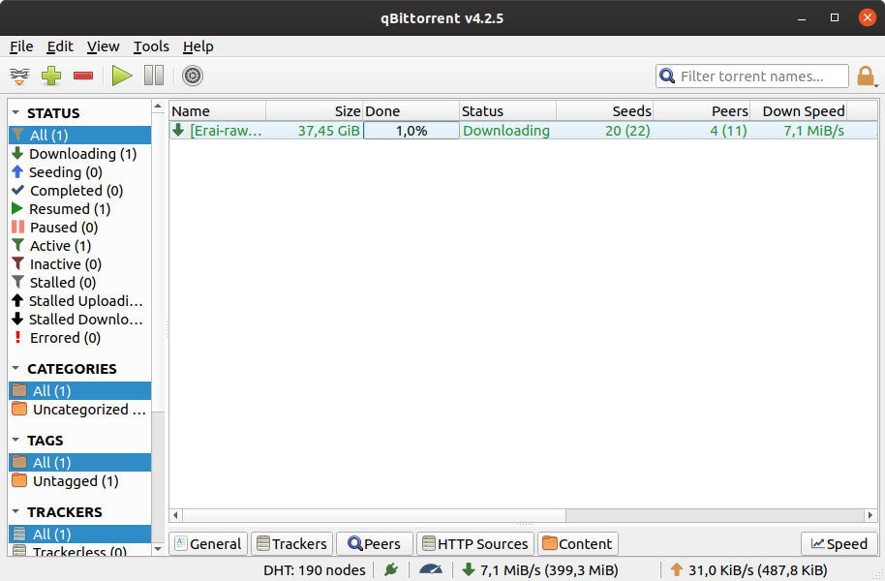
Task: Collapse the TAGS section
Action: [15, 440]
